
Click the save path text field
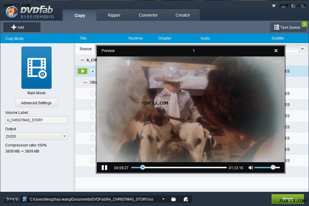[91, 199]
